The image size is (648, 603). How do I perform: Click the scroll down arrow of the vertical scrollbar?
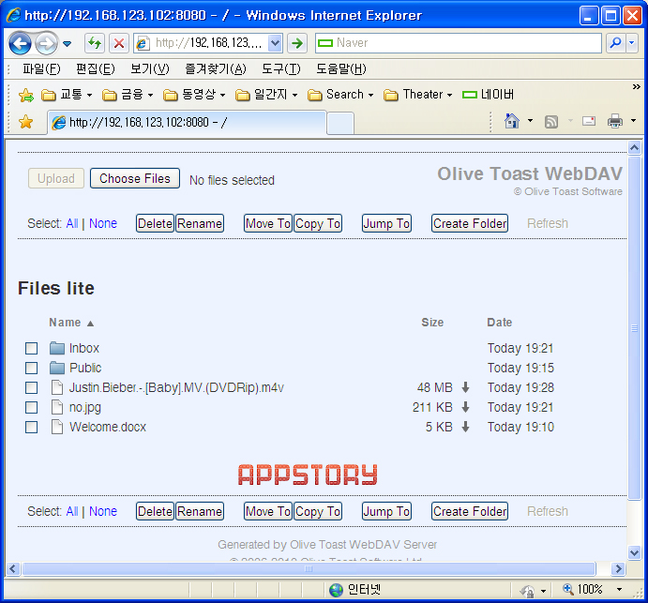pyautogui.click(x=634, y=552)
